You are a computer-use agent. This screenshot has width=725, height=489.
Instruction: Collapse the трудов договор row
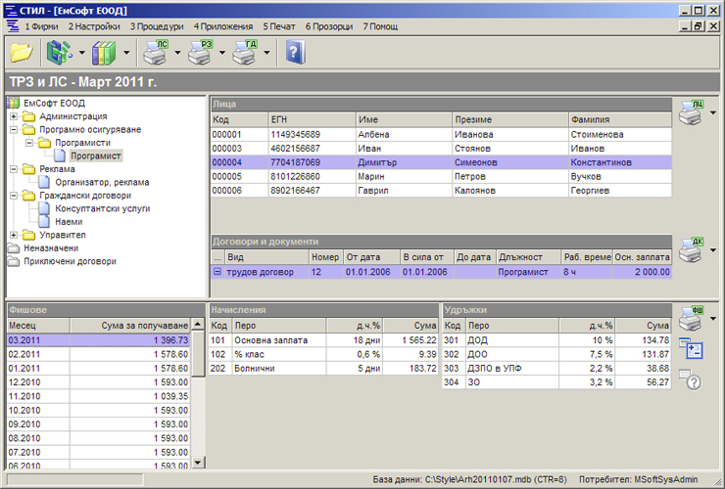tap(217, 272)
